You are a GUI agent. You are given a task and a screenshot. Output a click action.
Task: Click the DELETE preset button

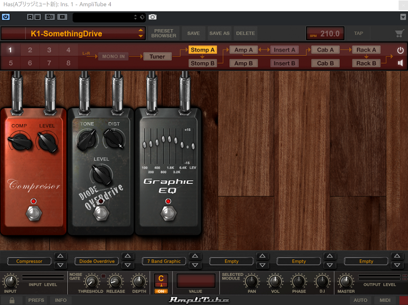click(x=245, y=33)
